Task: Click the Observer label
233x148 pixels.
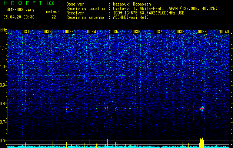Action: pos(75,4)
